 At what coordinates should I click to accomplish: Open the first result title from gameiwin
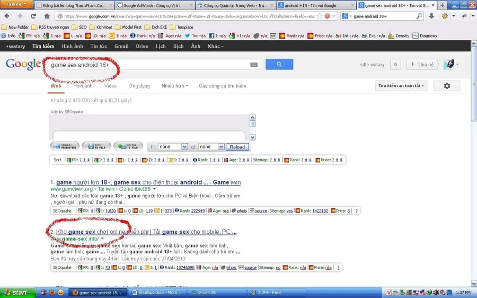(148, 182)
